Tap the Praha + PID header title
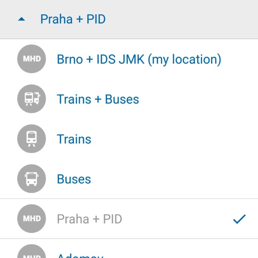 73,19
